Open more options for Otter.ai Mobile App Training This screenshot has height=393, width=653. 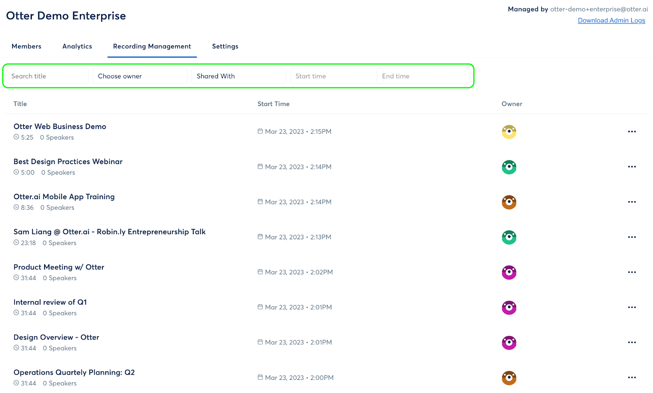click(632, 202)
